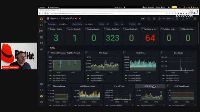Screen dimensions: 200x112
Task: Open the Alerting bell icon in sidebar
Action: (42, 49)
